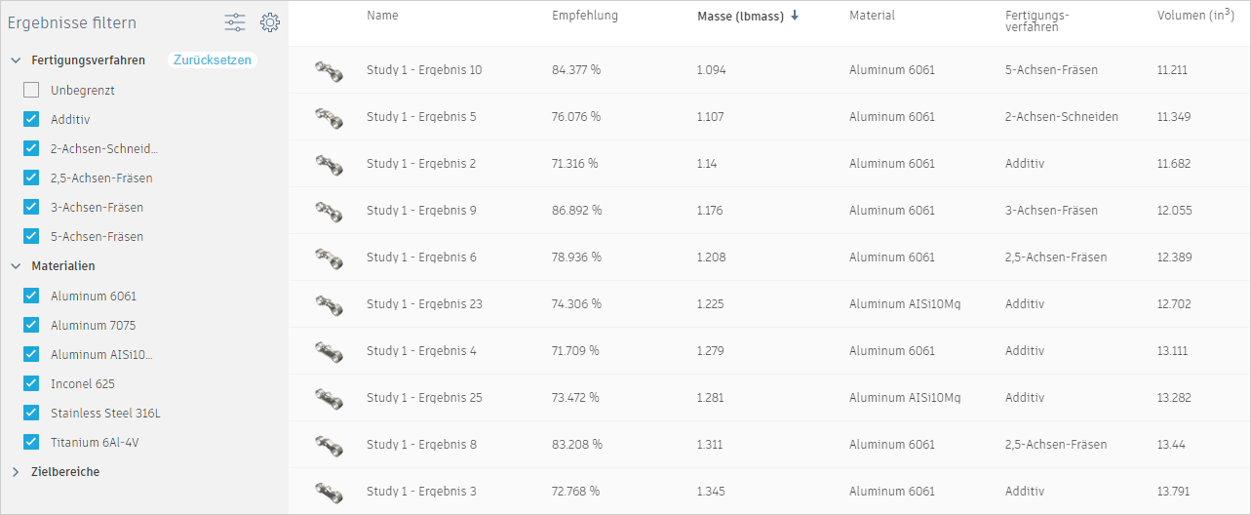1251x515 pixels.
Task: Click thumbnail icon for Ergebnis 3
Action: pyautogui.click(x=329, y=492)
